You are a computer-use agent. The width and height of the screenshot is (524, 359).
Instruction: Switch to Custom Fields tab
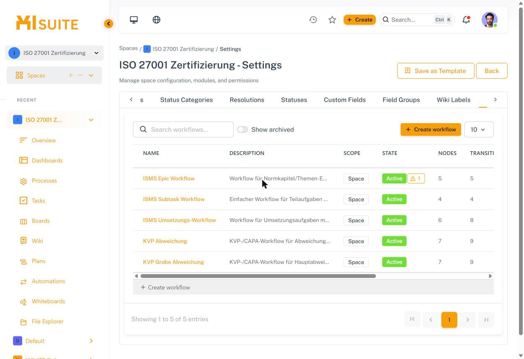[345, 100]
